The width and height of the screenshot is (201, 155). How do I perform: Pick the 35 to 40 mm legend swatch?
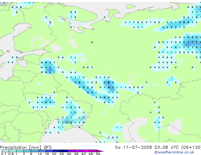pyautogui.click(x=78, y=151)
